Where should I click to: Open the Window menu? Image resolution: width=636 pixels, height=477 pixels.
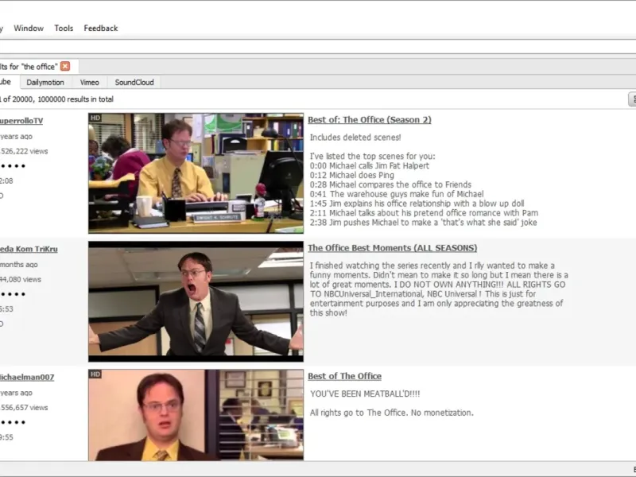(29, 28)
